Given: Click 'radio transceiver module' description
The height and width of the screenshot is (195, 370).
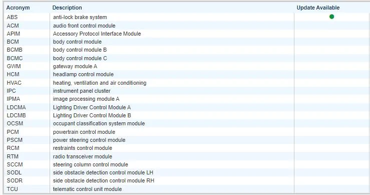Looking at the screenshot, I should 82,156.
